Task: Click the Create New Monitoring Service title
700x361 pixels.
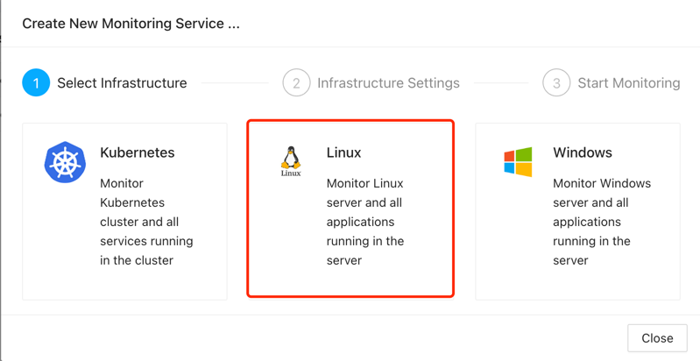Action: point(131,24)
